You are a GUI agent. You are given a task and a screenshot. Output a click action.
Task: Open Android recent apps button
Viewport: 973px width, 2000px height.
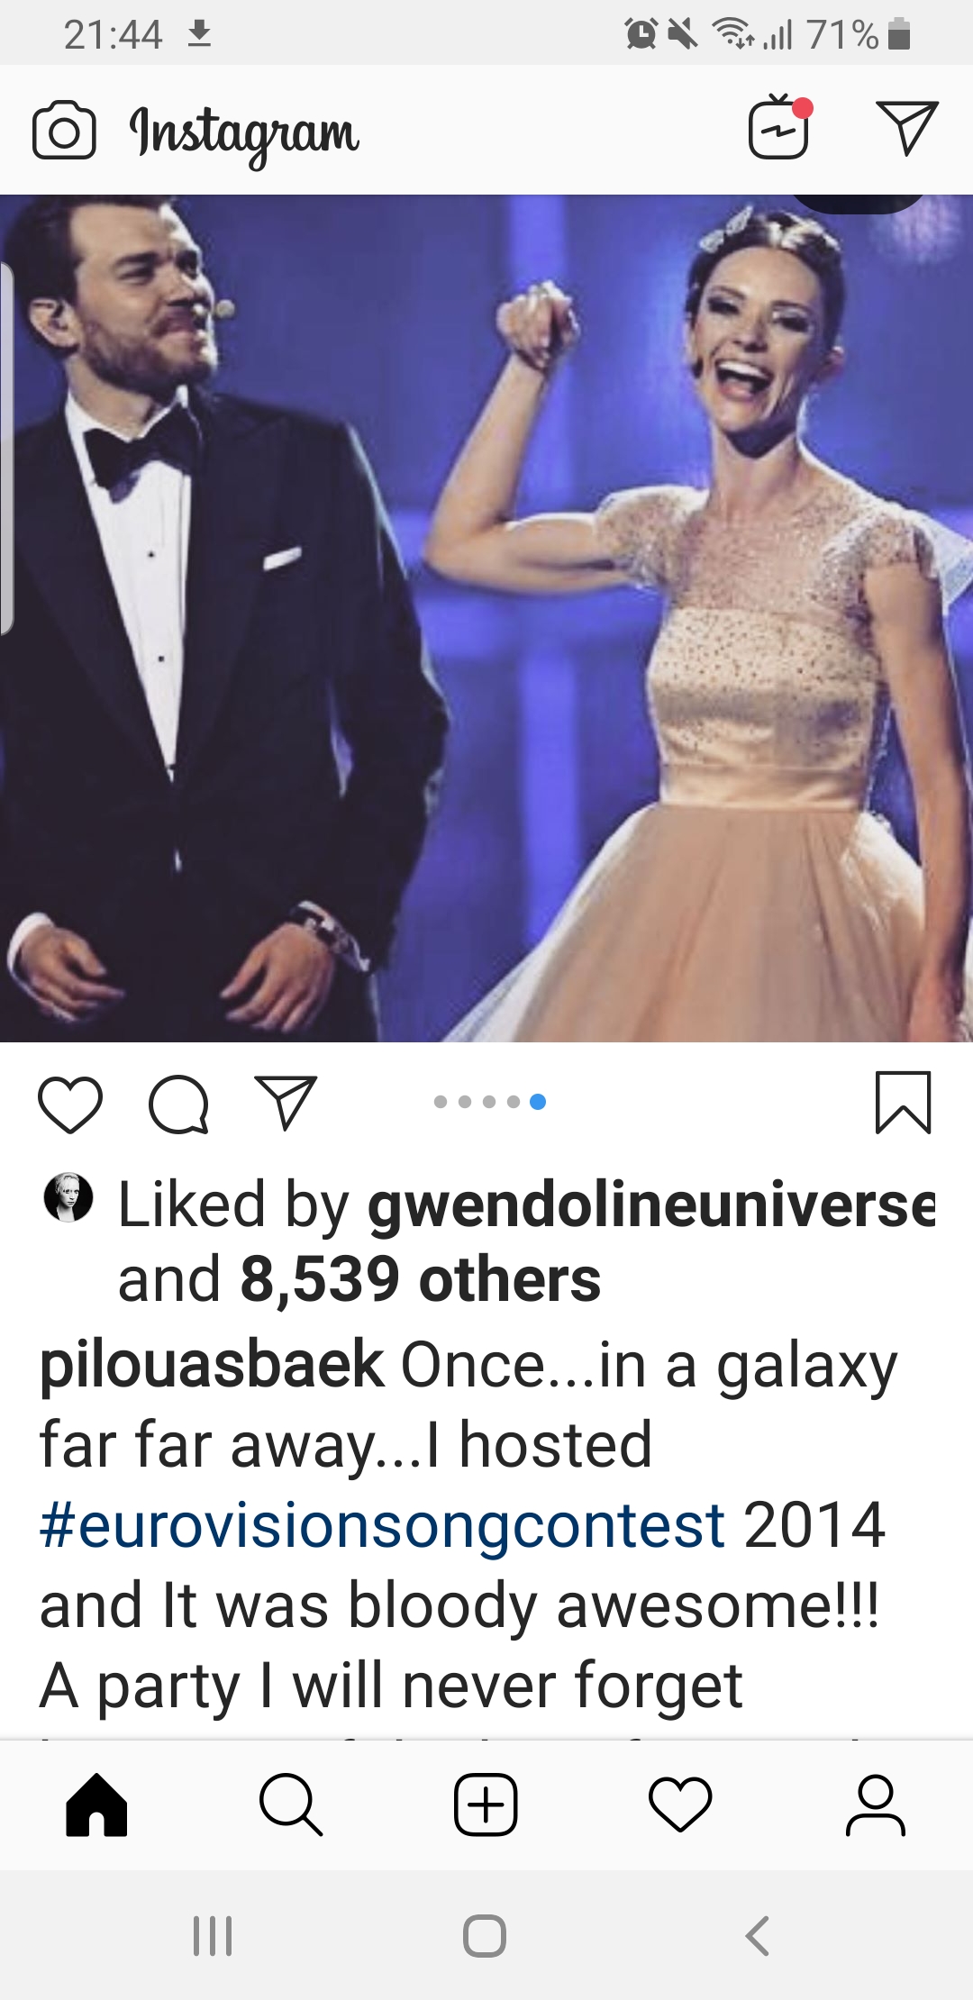pyautogui.click(x=213, y=1935)
